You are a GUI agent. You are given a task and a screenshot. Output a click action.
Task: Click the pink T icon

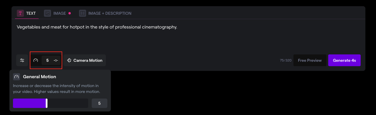20,13
